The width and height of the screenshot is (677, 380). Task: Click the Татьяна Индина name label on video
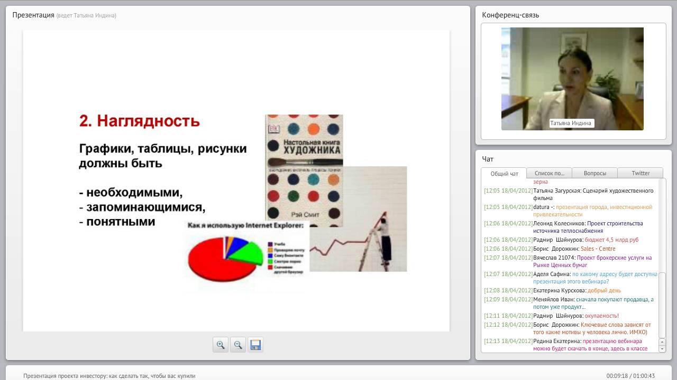(x=571, y=123)
